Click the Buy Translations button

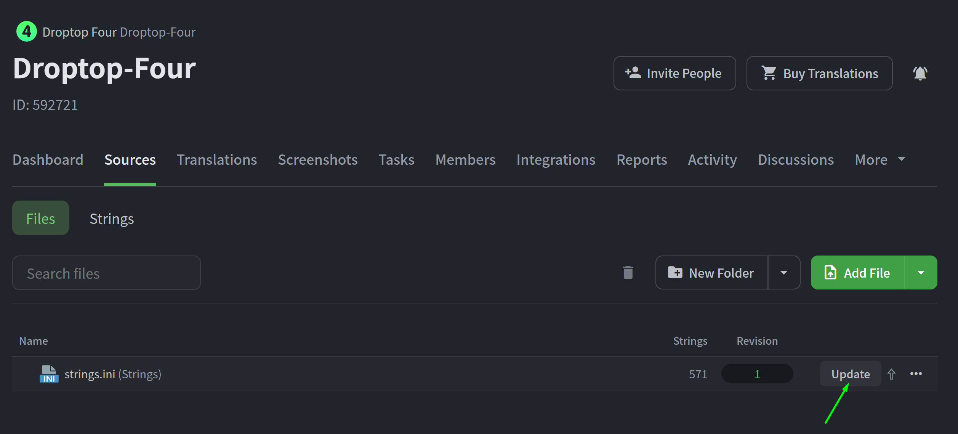point(819,73)
